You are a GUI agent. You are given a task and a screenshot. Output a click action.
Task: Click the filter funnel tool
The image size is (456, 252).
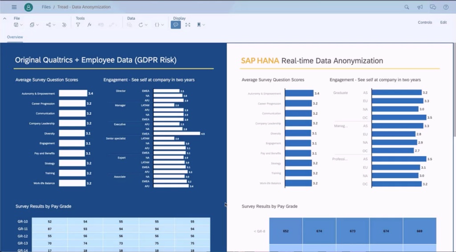pos(78,25)
